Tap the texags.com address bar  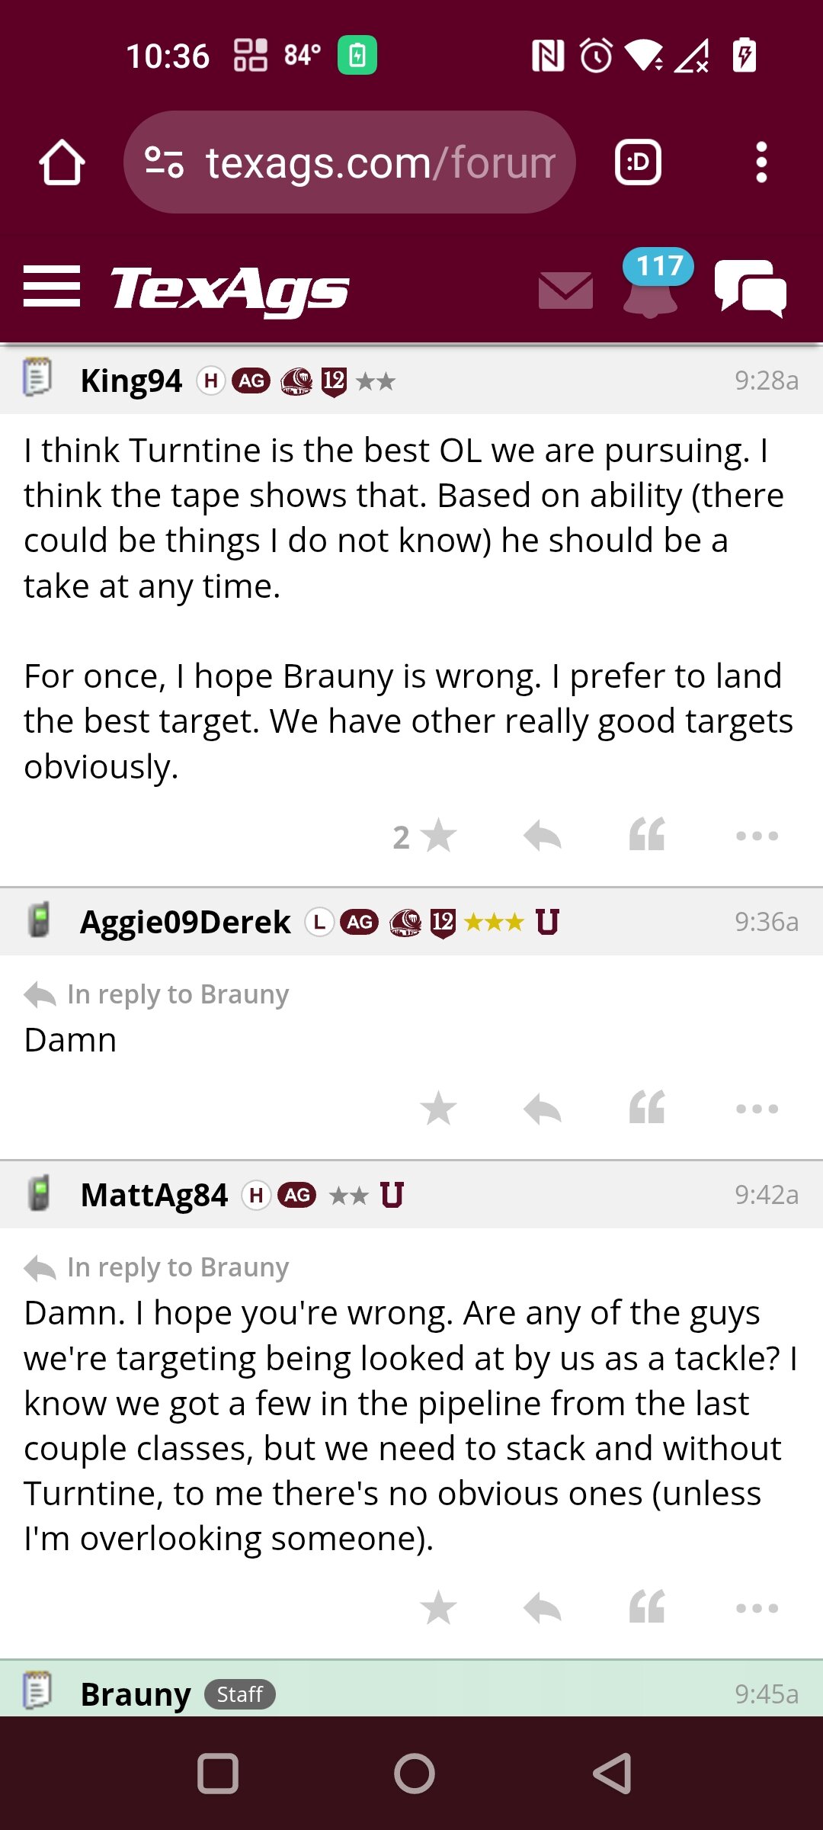click(x=350, y=162)
